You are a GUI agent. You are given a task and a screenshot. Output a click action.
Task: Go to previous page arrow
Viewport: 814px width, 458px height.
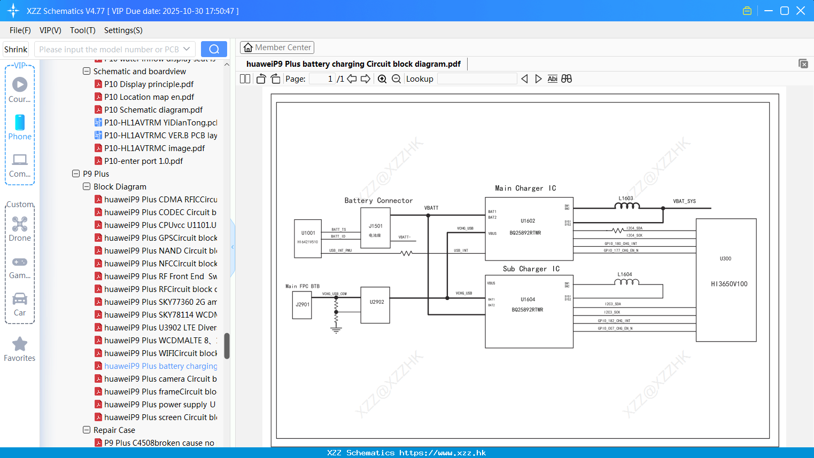pyautogui.click(x=352, y=79)
